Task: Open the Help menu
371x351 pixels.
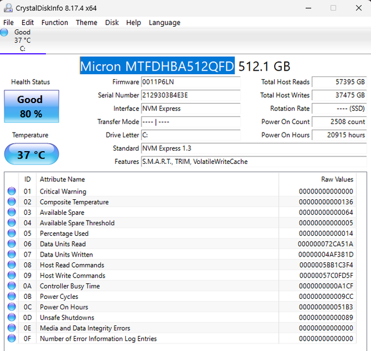Action: [133, 23]
